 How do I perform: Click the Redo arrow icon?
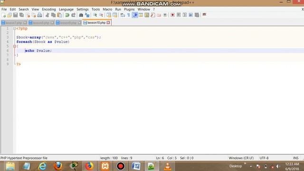point(73,15)
